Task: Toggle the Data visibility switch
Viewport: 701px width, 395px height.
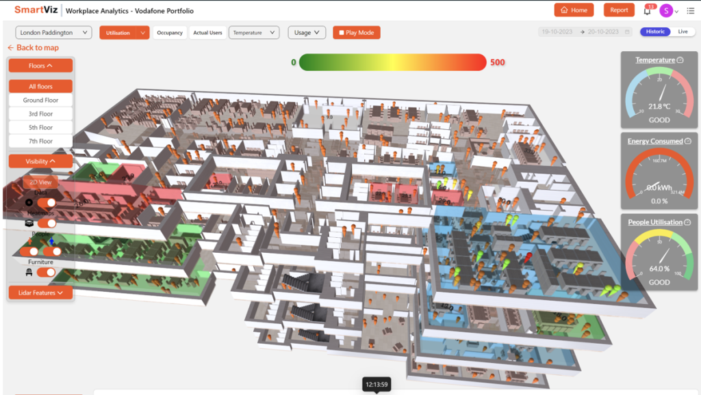Action: 47,203
